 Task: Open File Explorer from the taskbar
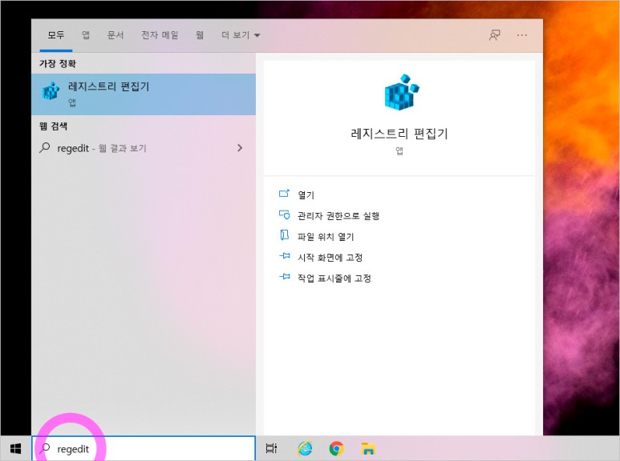(x=368, y=448)
